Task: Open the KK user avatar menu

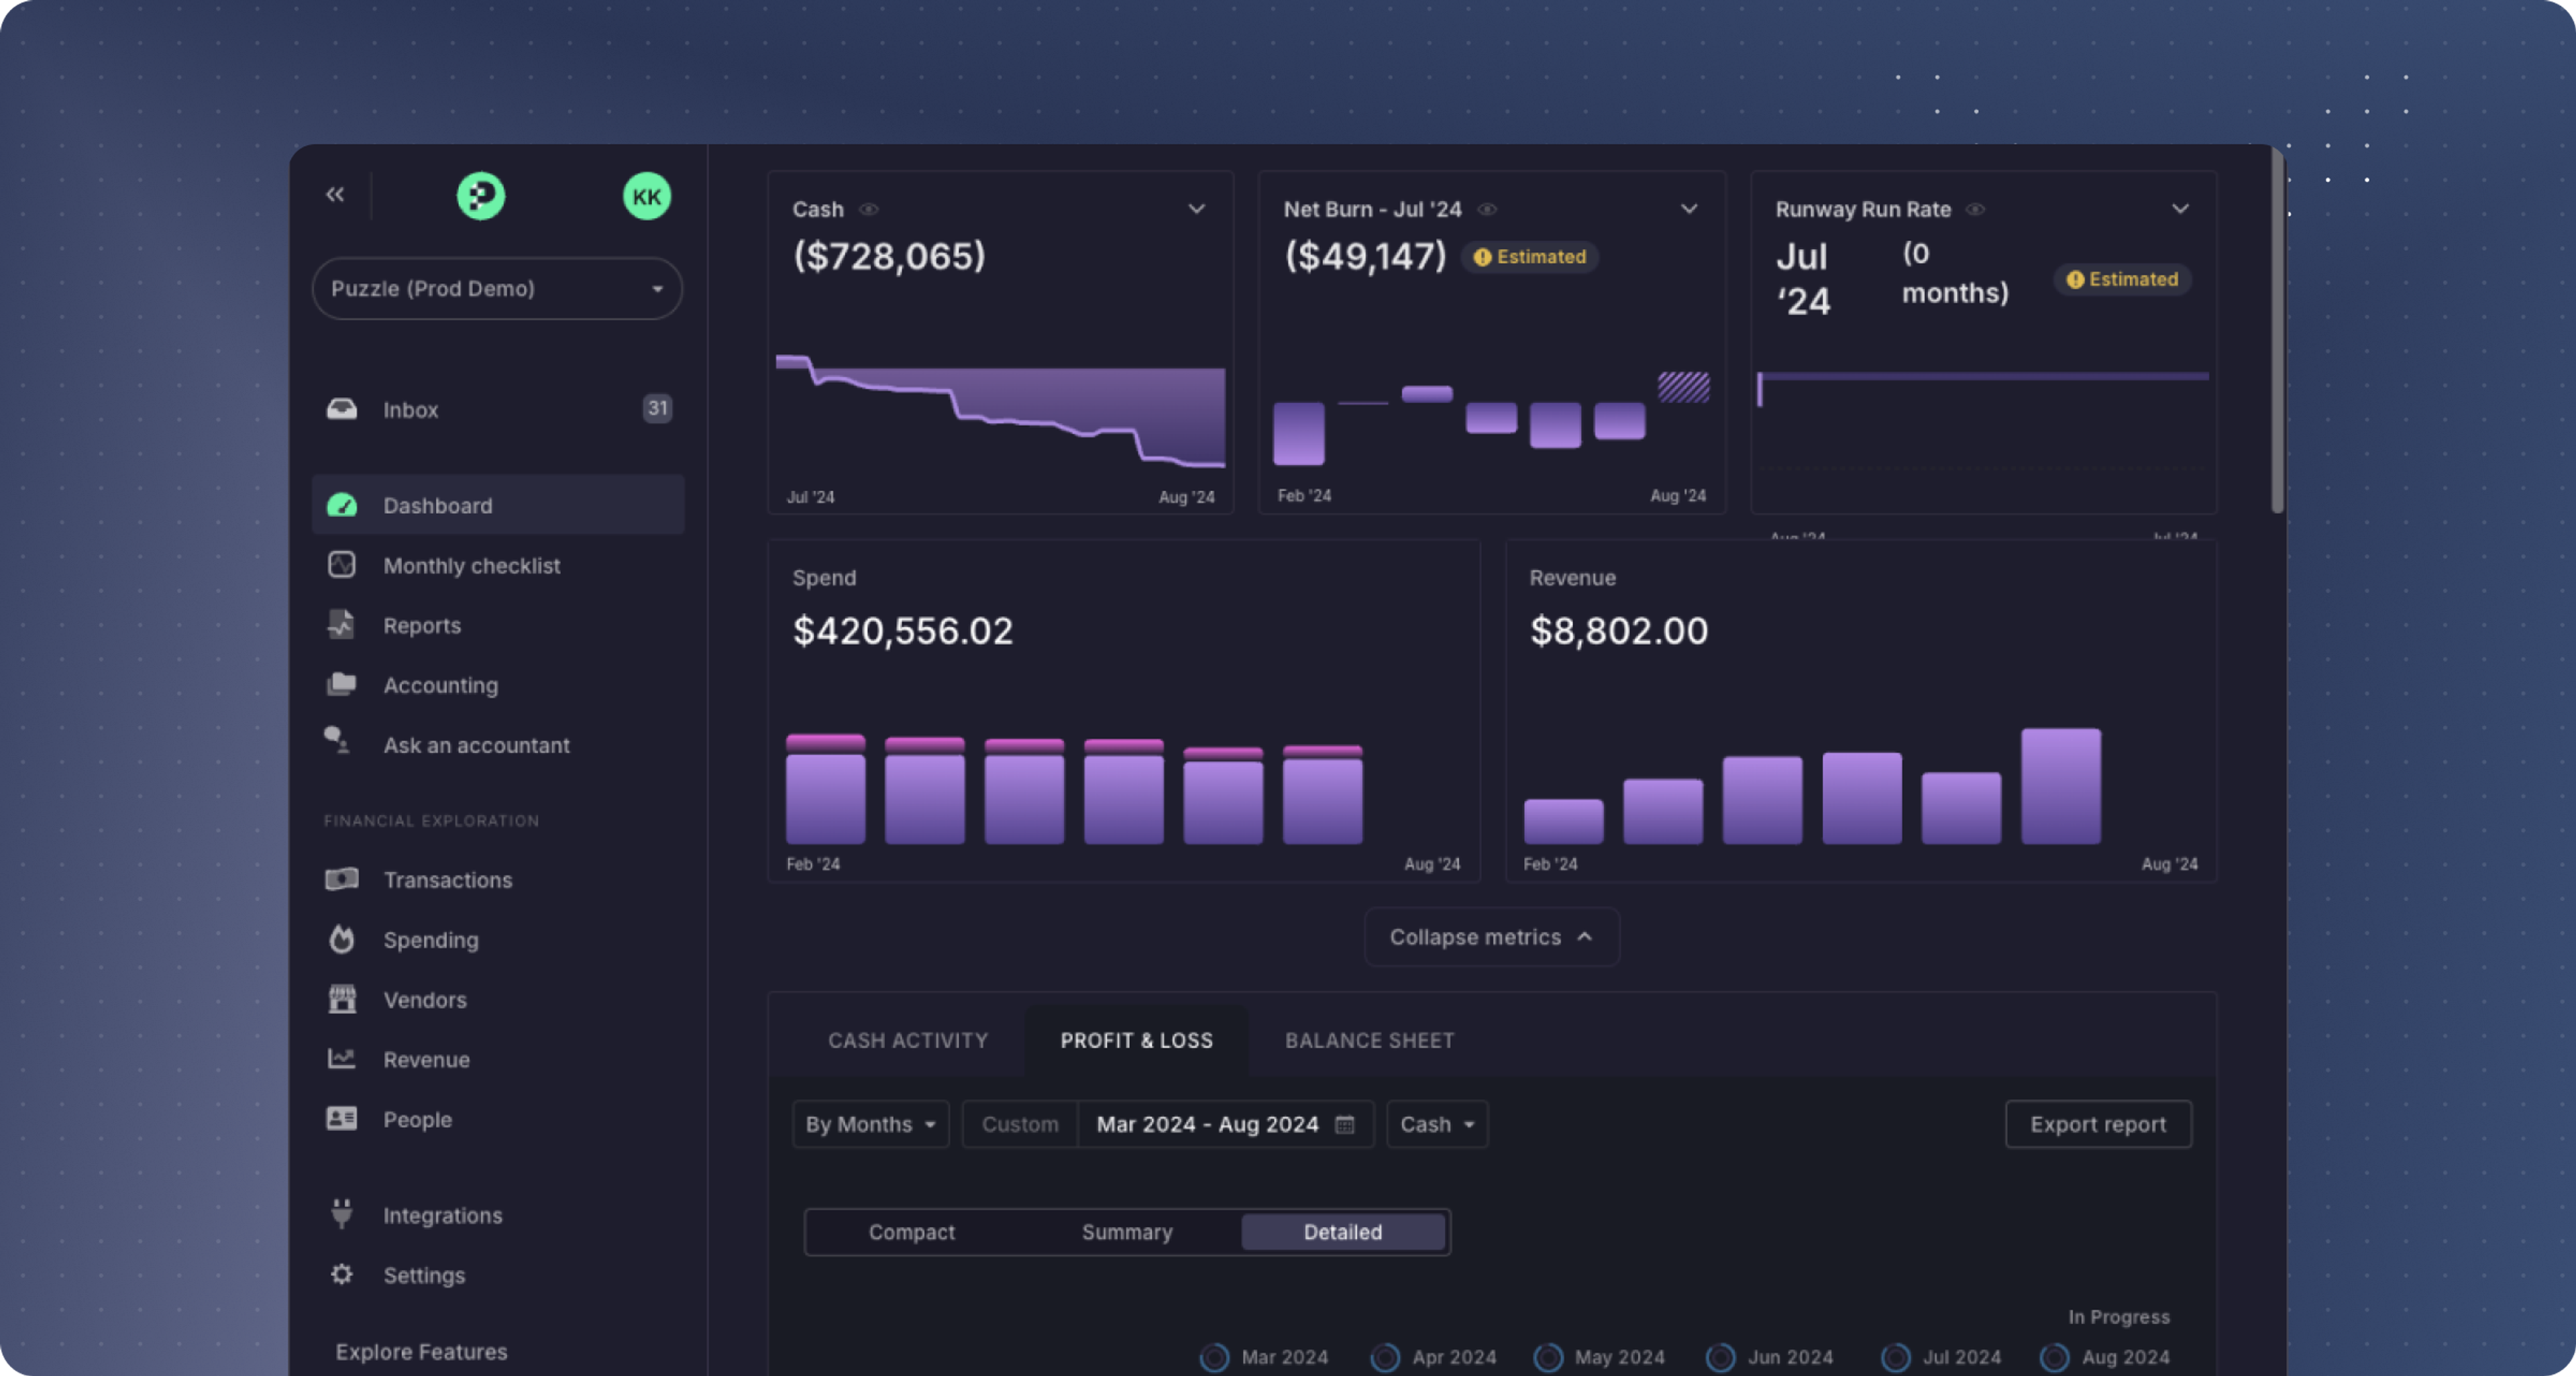Action: pos(646,196)
